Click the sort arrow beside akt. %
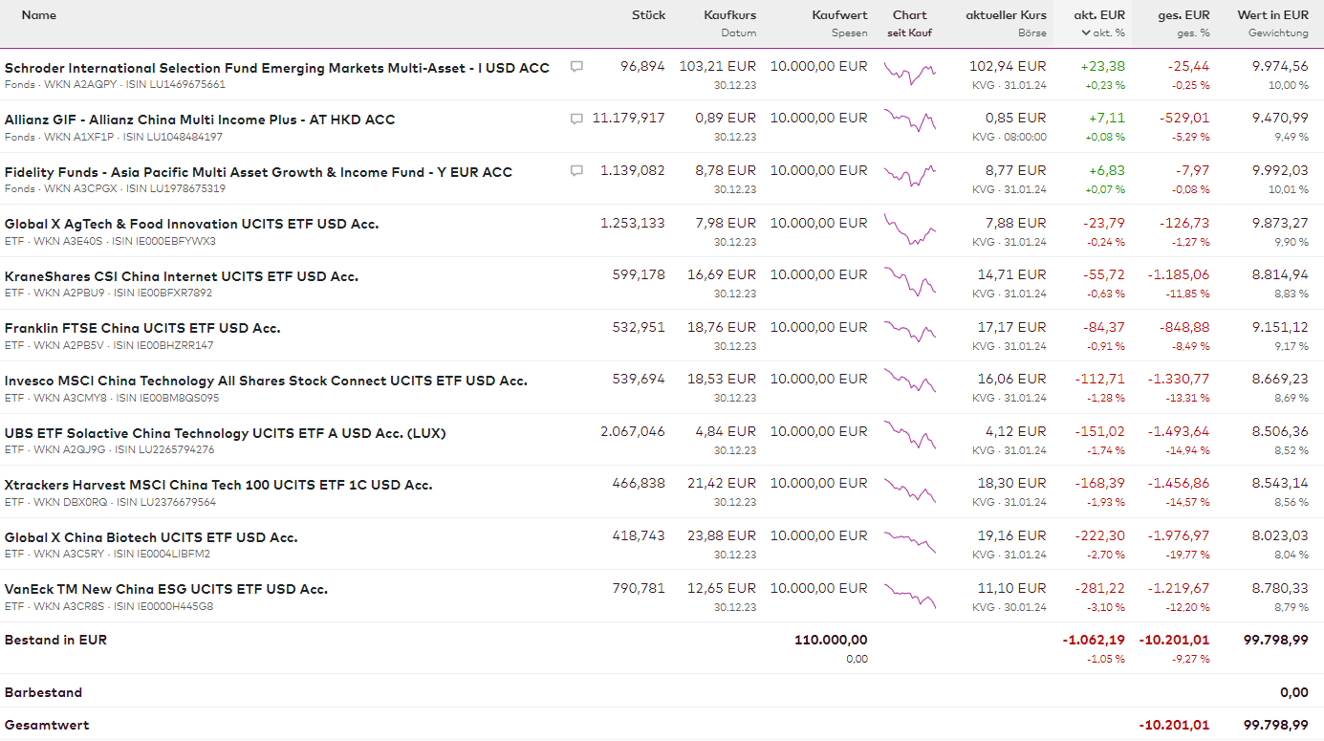This screenshot has width=1324, height=741. tap(1085, 33)
